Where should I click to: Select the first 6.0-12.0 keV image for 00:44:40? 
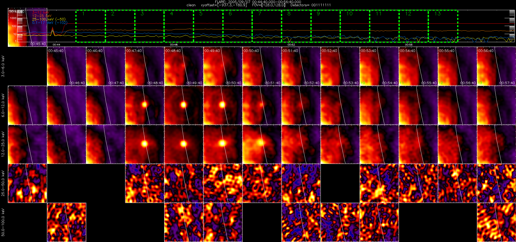[x=27, y=105]
